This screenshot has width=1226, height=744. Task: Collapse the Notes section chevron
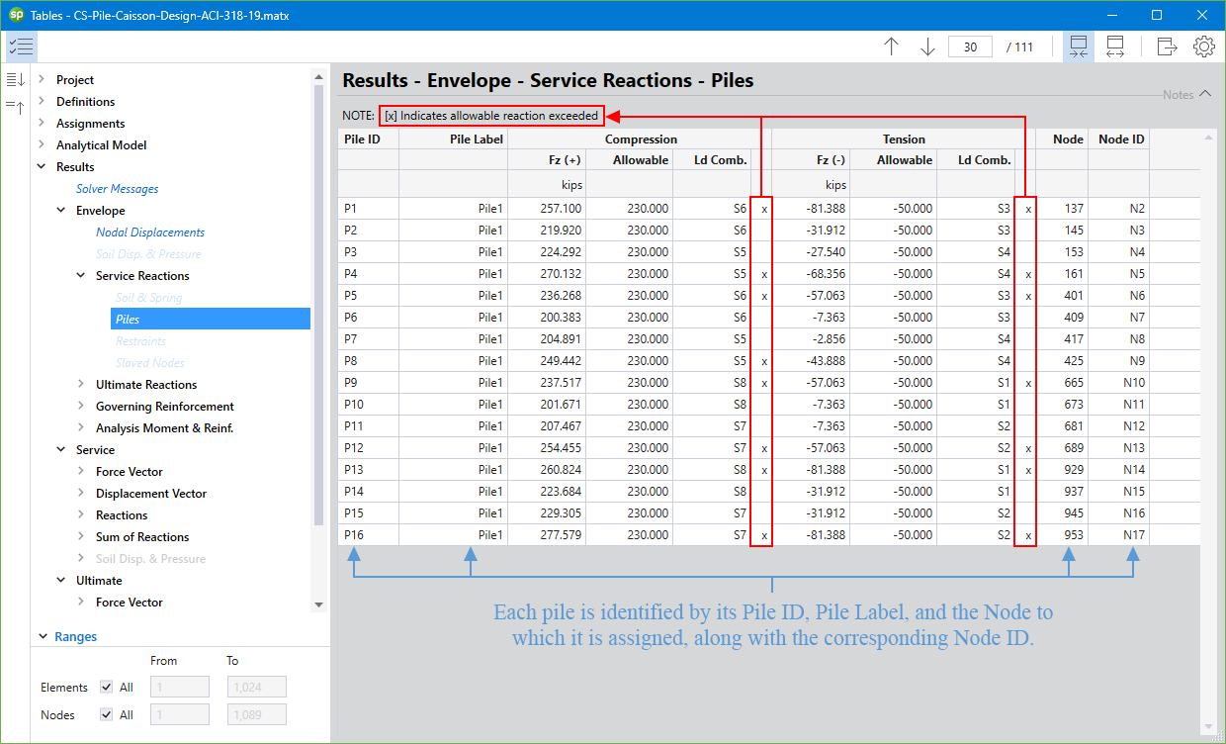coord(1204,94)
